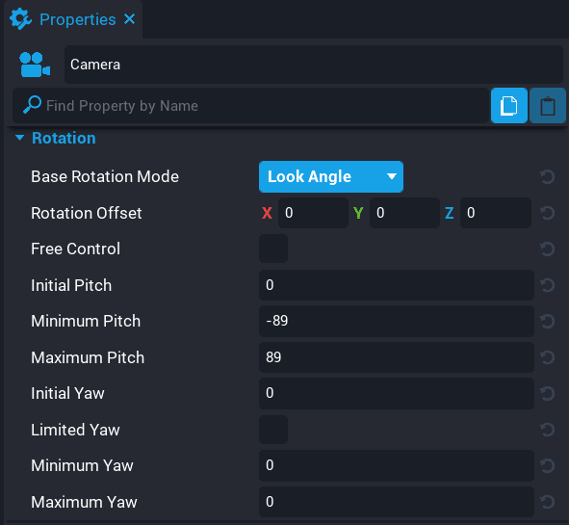569x525 pixels.
Task: Enable the Limited Yaw checkbox
Action: tap(273, 430)
